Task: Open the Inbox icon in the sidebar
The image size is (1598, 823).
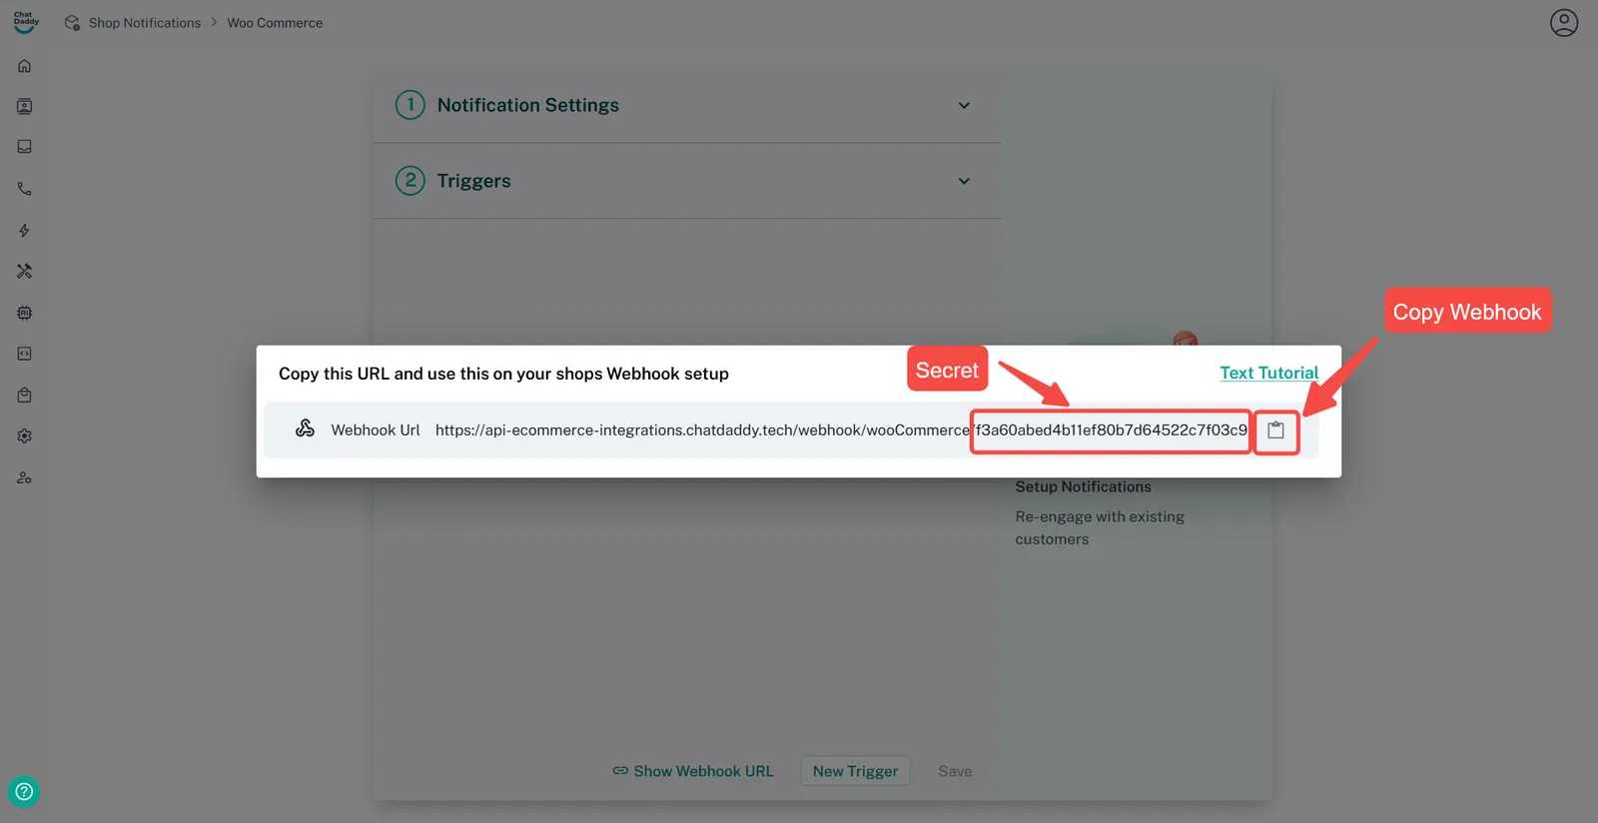Action: pyautogui.click(x=25, y=147)
